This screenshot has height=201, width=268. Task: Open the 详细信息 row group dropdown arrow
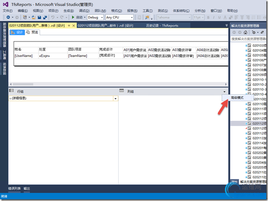[x=115, y=99]
